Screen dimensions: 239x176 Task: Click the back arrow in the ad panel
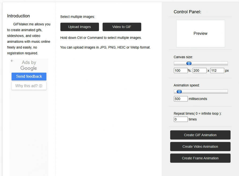[x=12, y=61]
